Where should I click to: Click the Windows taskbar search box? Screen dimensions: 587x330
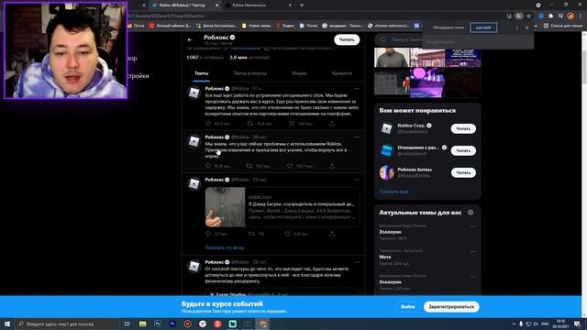point(67,324)
